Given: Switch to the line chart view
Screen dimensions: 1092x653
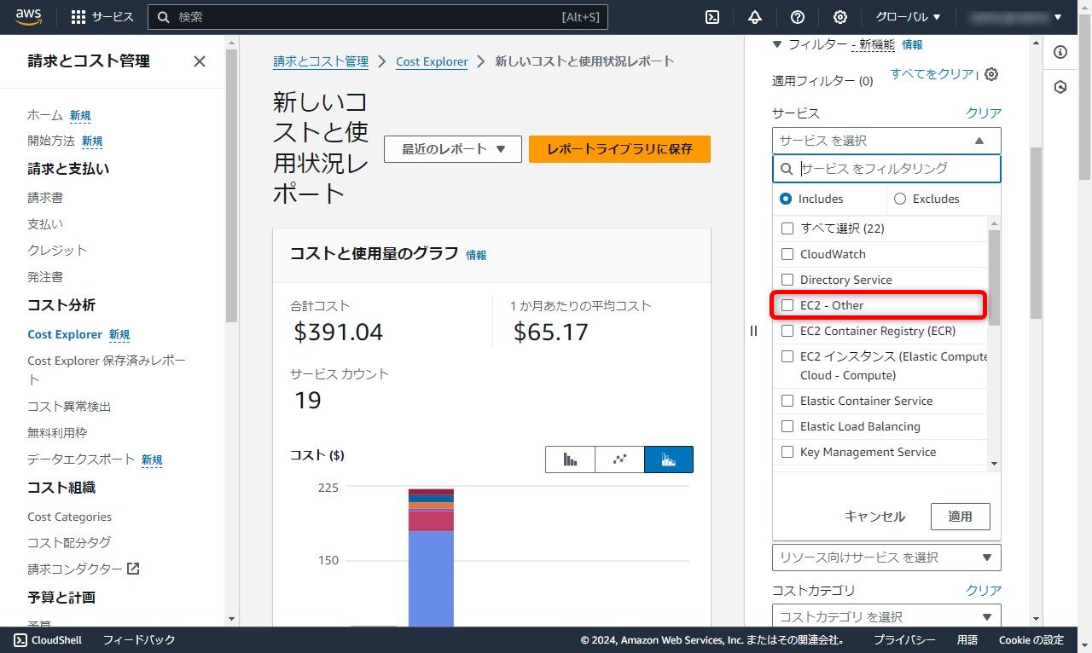Looking at the screenshot, I should click(619, 459).
